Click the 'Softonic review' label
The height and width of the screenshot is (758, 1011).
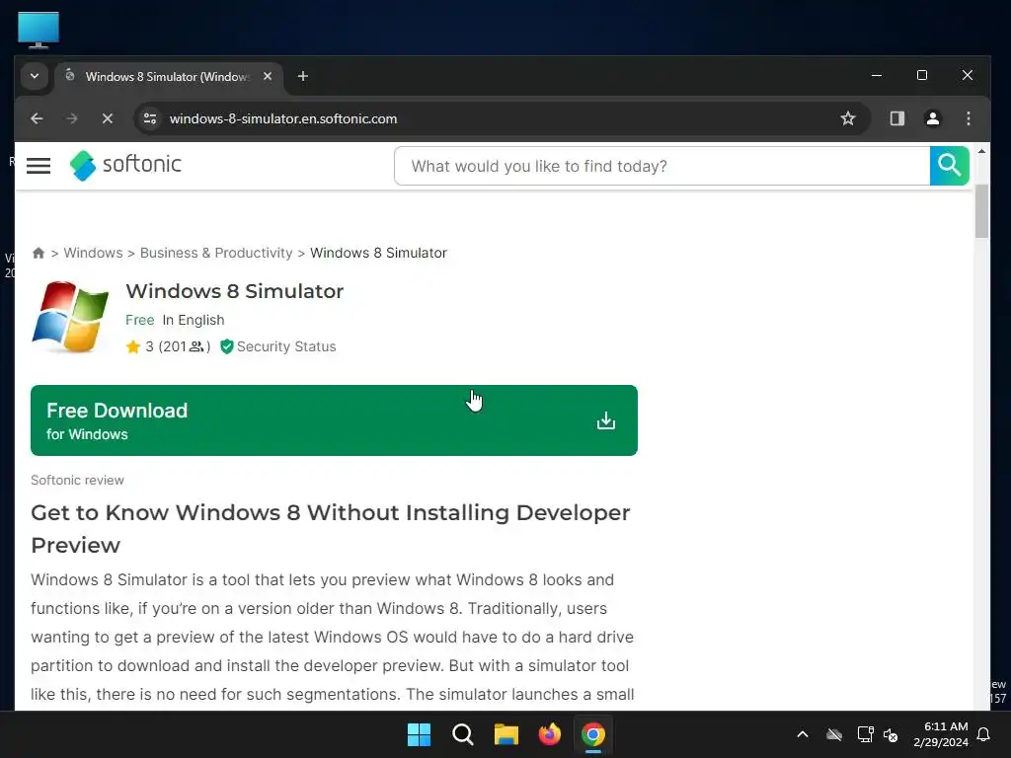click(x=77, y=481)
